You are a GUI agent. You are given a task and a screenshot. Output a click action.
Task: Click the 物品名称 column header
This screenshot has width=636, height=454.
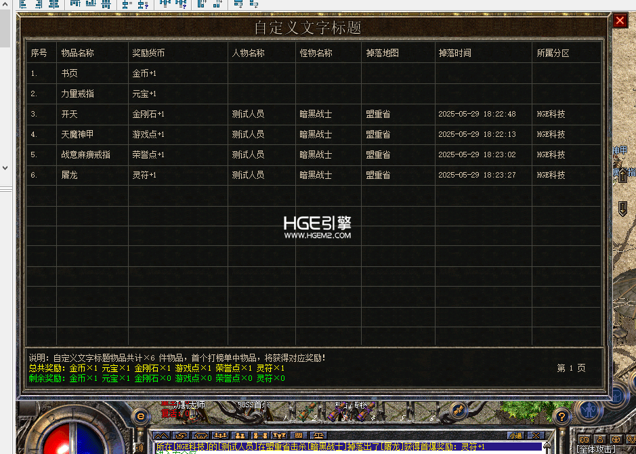[77, 53]
